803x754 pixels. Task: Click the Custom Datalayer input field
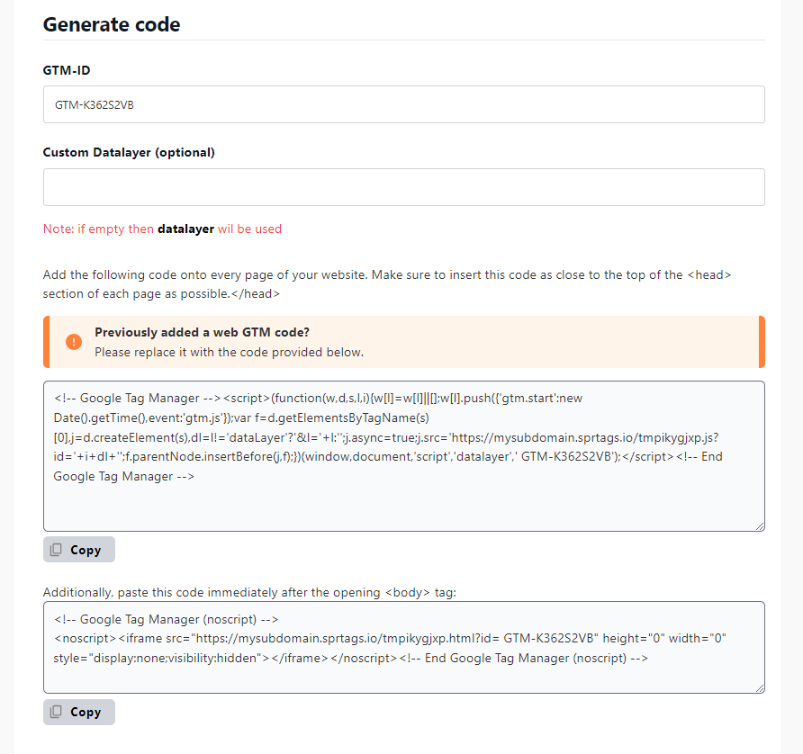coord(403,187)
